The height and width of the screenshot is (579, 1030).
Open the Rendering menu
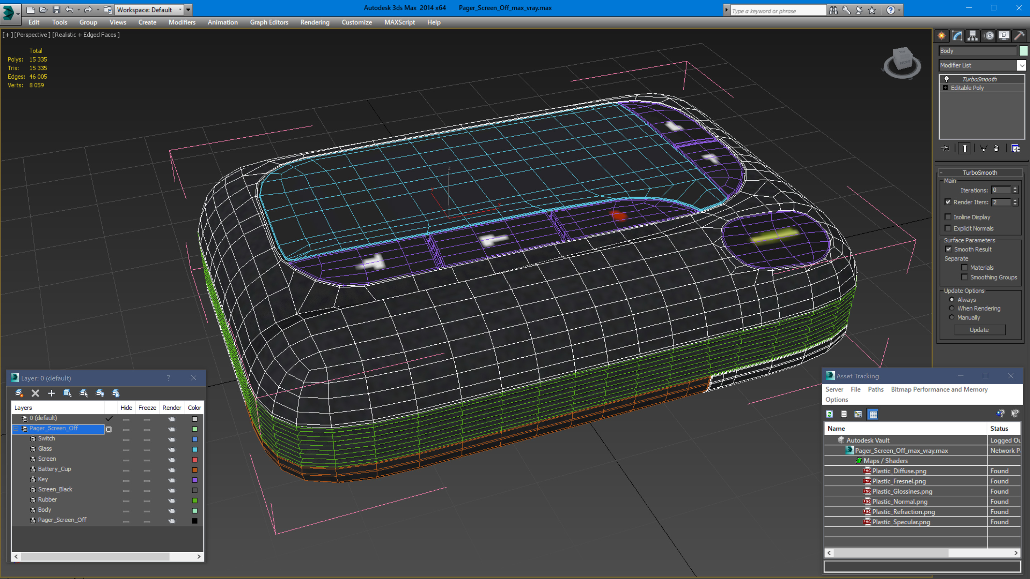click(315, 23)
